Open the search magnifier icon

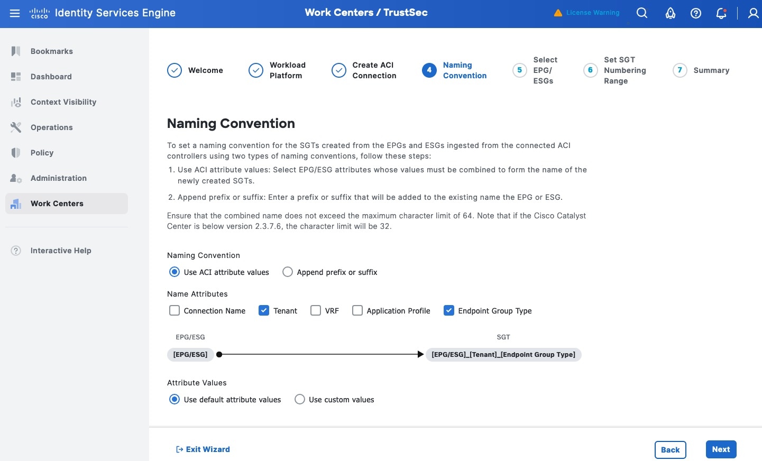(x=642, y=13)
